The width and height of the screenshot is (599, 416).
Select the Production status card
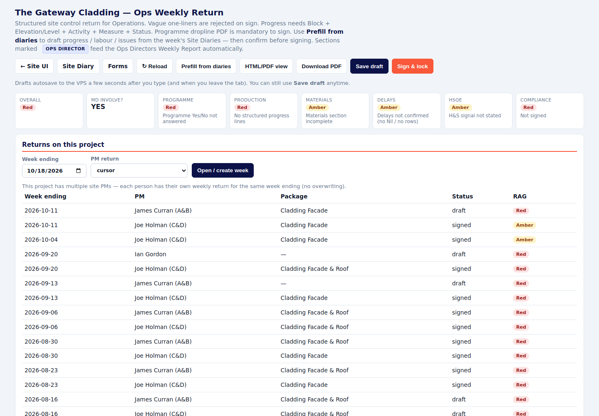click(264, 111)
